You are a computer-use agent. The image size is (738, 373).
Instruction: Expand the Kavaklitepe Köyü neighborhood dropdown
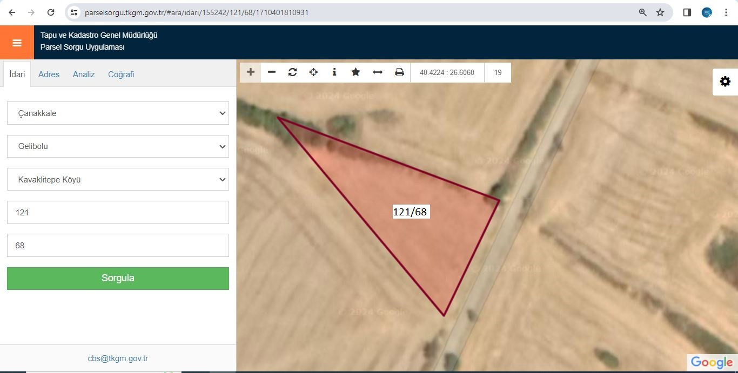118,179
